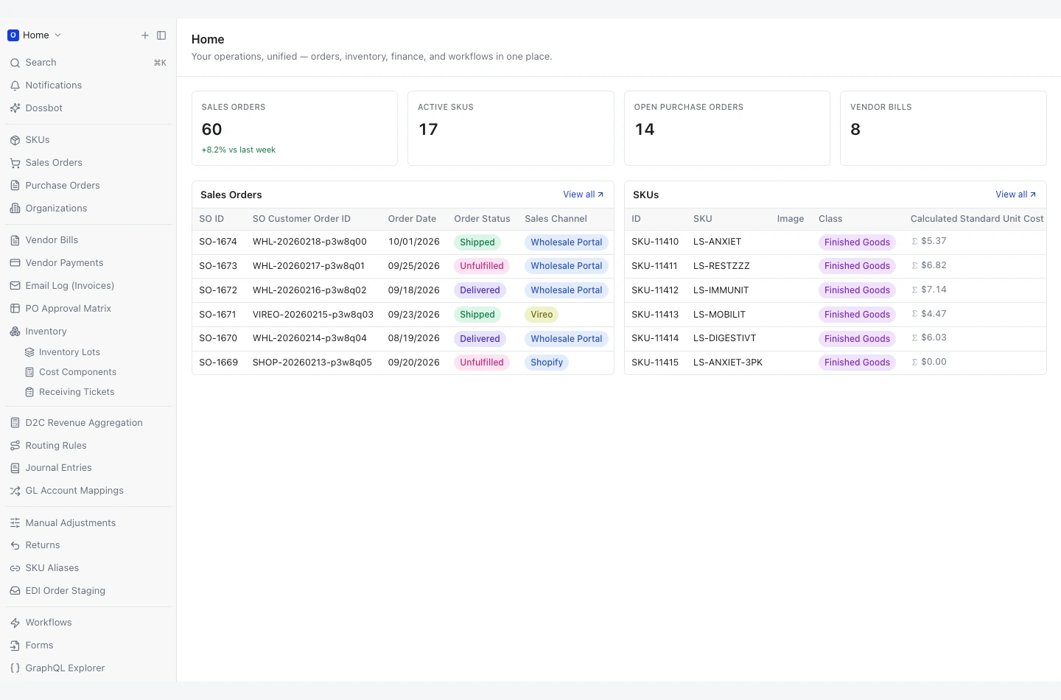Click the plus icon beside Home

[145, 35]
